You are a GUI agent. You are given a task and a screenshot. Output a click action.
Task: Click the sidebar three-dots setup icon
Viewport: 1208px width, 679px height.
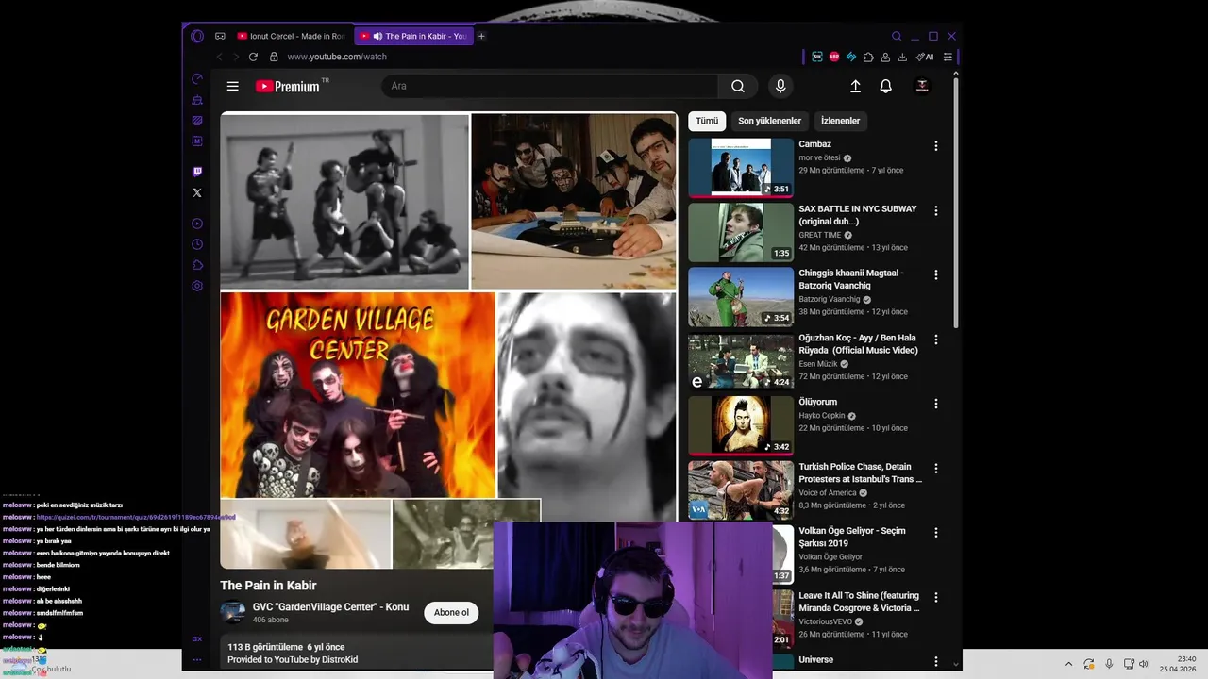pos(197,659)
